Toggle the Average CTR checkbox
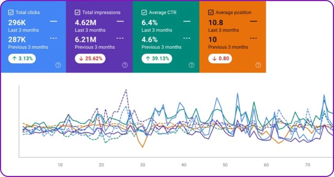This screenshot has height=177, width=334. pos(144,12)
